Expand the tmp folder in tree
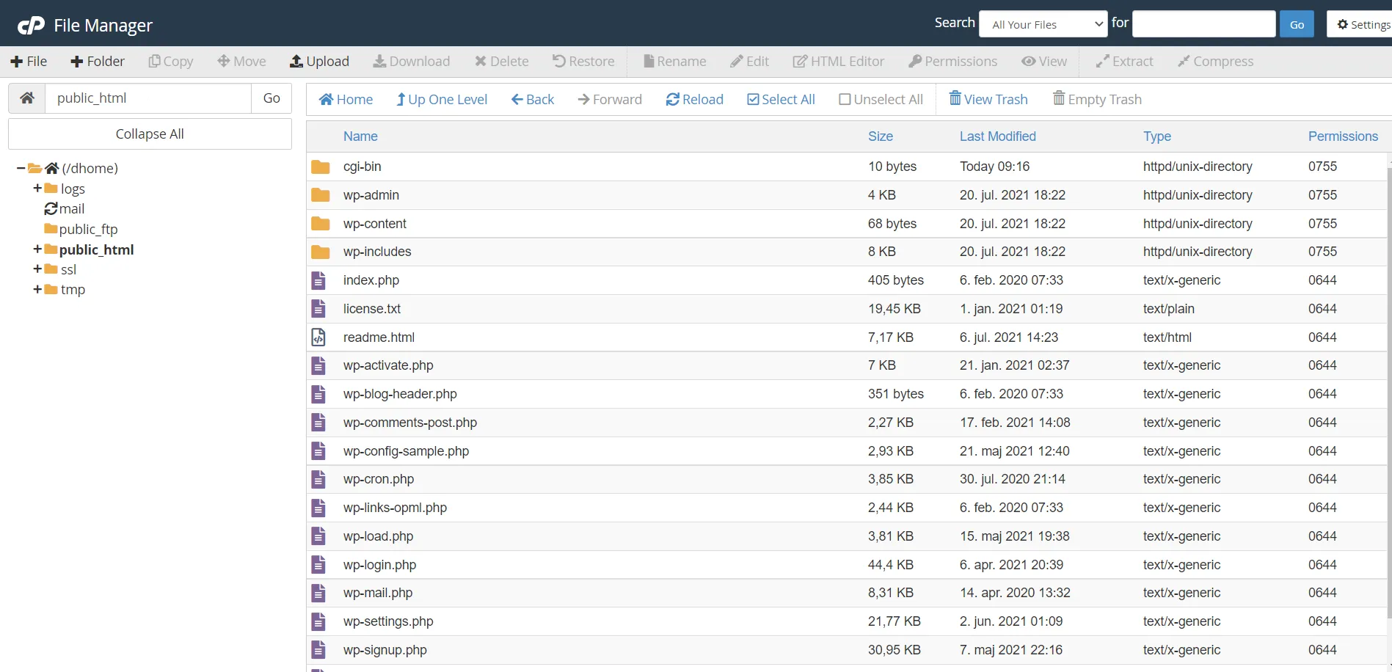1392x672 pixels. [37, 289]
